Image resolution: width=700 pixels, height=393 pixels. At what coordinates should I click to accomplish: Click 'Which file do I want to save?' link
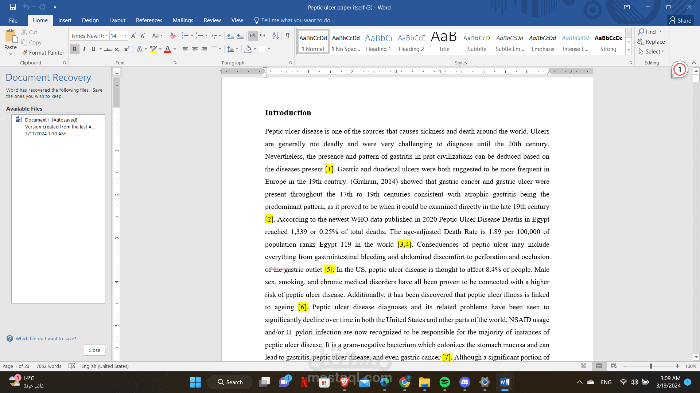point(46,339)
